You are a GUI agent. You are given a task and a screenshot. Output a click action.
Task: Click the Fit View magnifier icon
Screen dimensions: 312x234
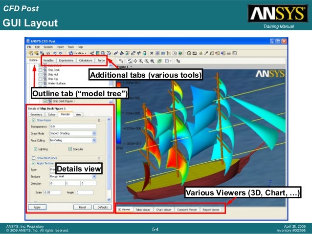click(x=152, y=61)
